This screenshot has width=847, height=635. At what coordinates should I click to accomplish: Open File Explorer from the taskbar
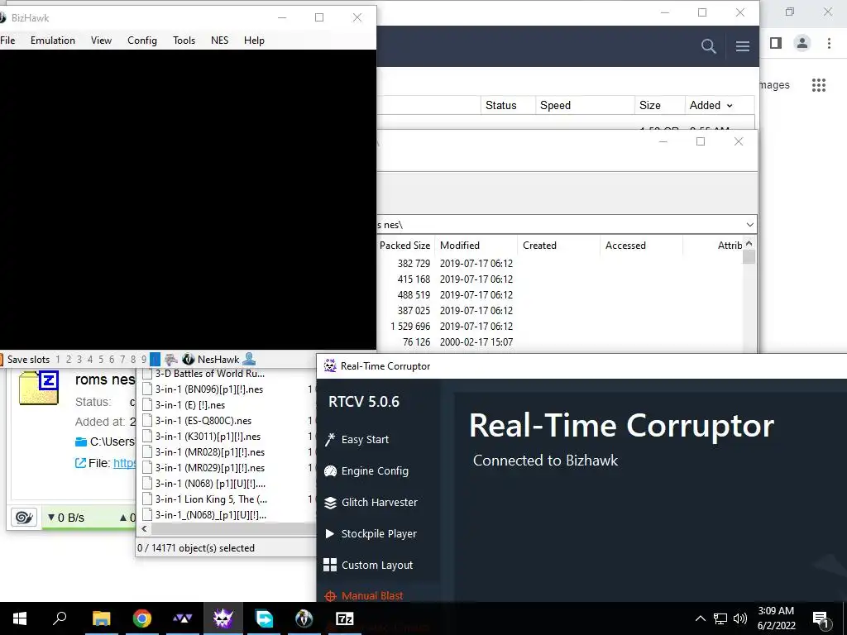coord(102,618)
